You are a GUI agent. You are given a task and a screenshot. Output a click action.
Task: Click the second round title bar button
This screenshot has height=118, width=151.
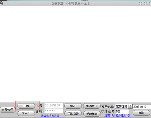tap(146, 3)
